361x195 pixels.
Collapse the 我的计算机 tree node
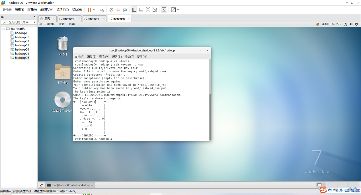(x=4, y=29)
